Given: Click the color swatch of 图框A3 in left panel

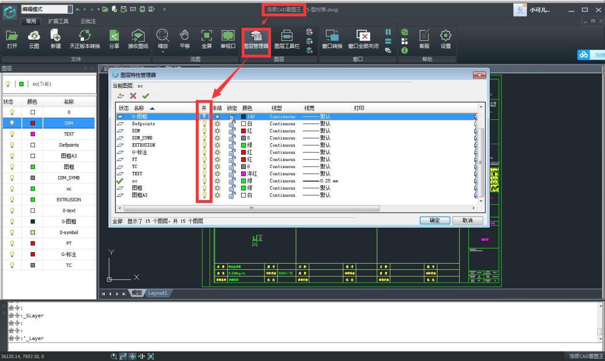Looking at the screenshot, I should coord(32,156).
